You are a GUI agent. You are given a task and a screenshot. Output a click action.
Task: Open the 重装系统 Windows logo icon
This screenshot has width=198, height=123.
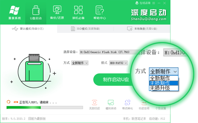[15, 10]
